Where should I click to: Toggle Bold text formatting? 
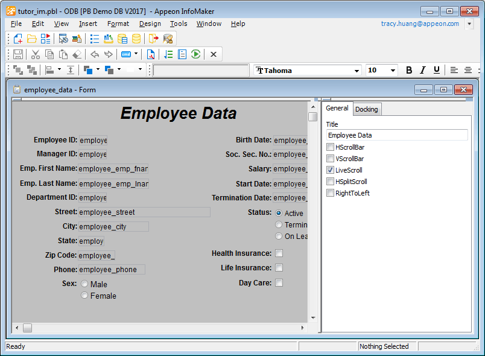click(x=409, y=70)
